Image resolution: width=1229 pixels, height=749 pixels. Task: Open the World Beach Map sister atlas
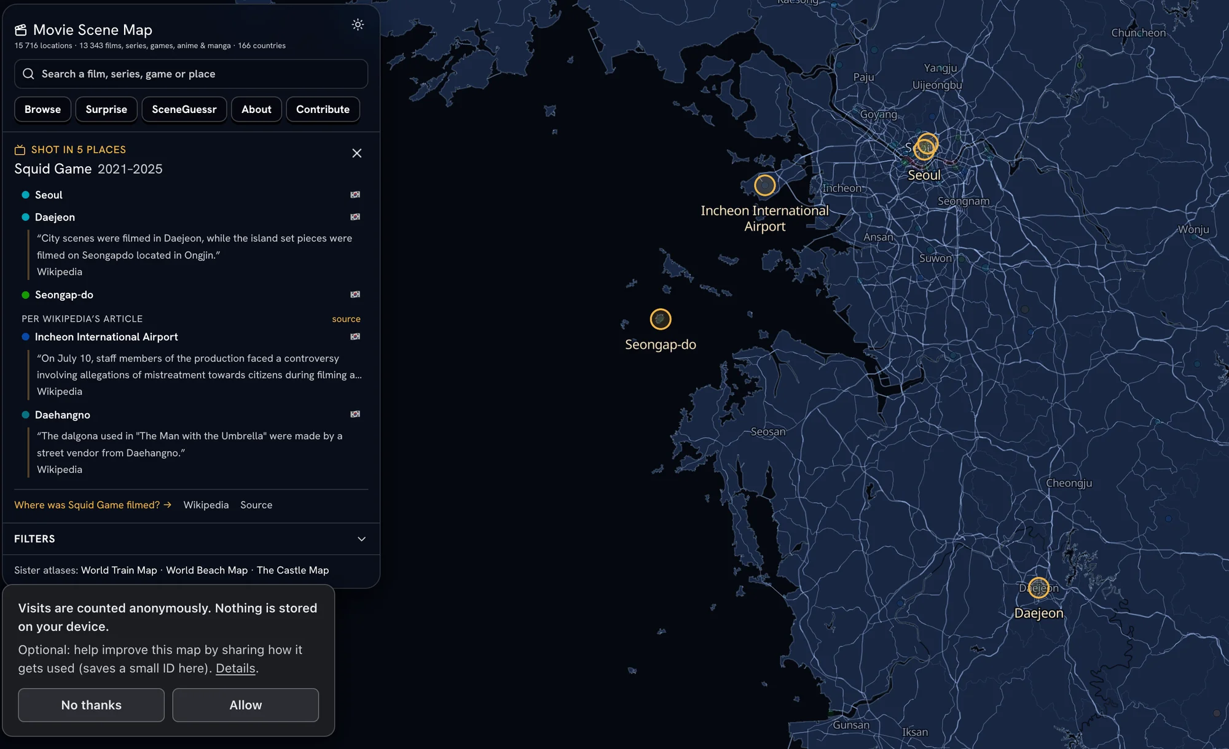[x=207, y=570]
